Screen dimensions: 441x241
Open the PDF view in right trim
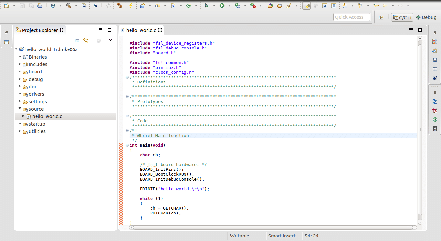pyautogui.click(x=435, y=111)
